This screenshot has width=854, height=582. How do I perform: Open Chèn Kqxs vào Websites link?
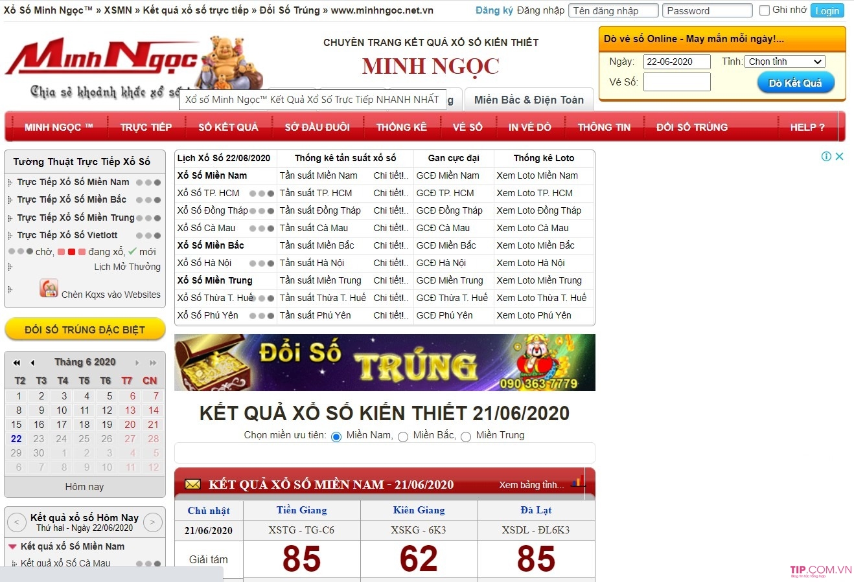pyautogui.click(x=111, y=295)
